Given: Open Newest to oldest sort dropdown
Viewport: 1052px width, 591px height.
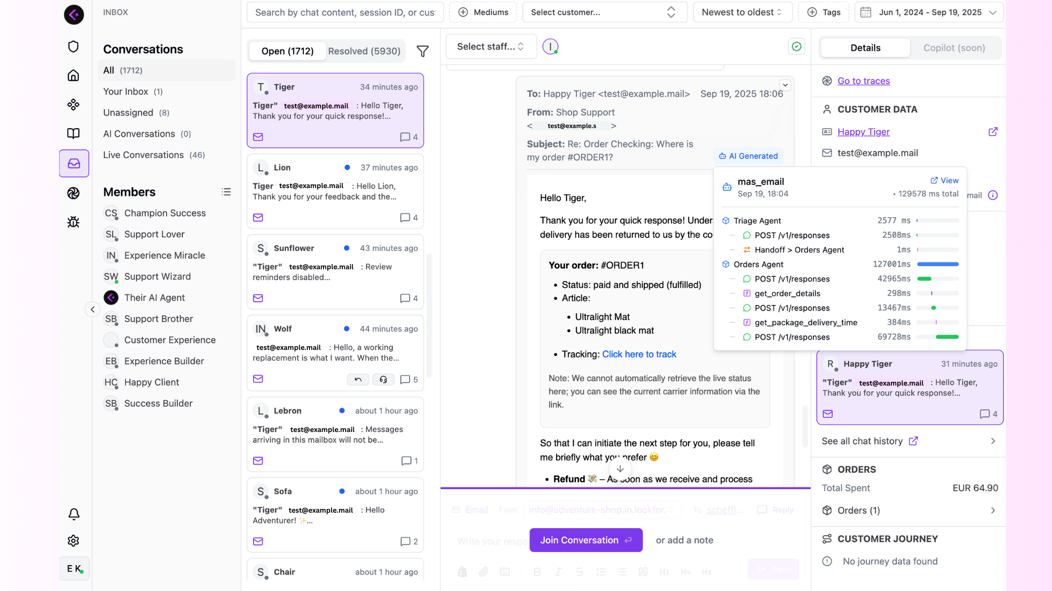Looking at the screenshot, I should point(742,12).
